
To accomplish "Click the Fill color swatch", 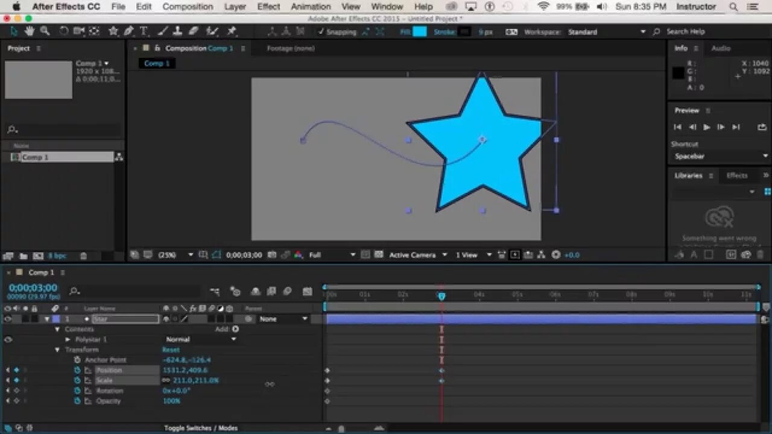I will point(420,32).
